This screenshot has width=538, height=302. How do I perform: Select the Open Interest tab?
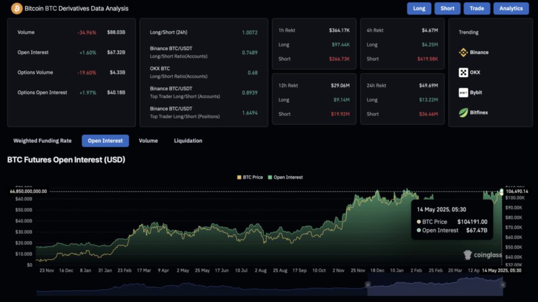(105, 141)
